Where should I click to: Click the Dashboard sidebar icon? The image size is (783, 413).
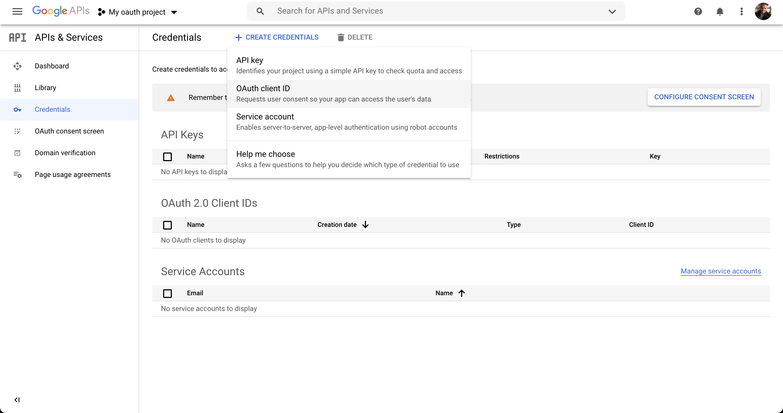(17, 66)
